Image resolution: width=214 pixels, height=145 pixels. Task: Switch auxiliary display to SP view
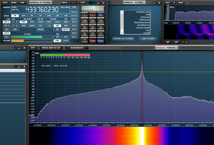[x=168, y=42]
